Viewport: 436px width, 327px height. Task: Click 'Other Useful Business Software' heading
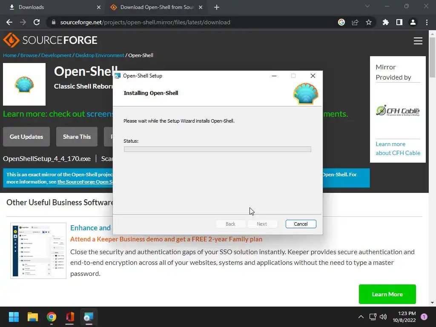60,202
